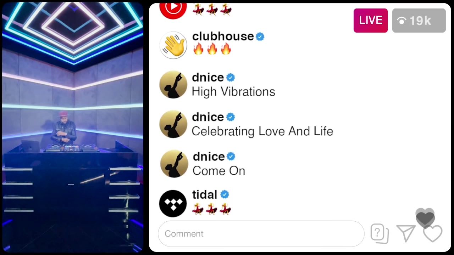Open the tidal profile avatar
The image size is (454, 255).
(173, 204)
